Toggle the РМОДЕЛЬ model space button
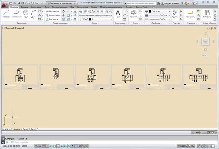Viewport: 219px width, 149px height. click(x=182, y=146)
